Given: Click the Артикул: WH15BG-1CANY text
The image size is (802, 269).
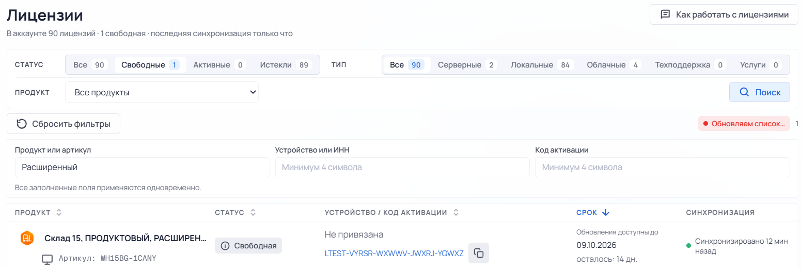Looking at the screenshot, I should pos(107,258).
